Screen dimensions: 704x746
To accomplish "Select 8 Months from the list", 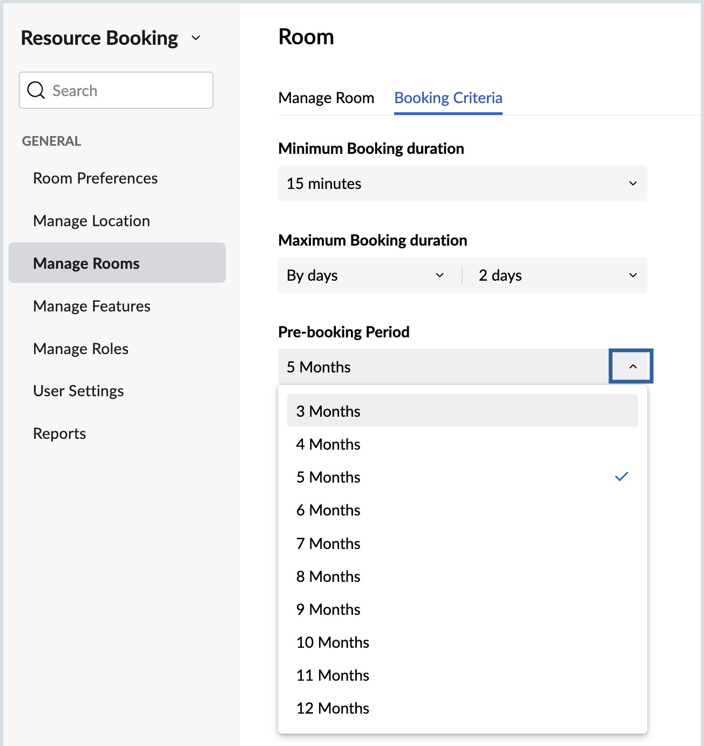I will click(328, 576).
